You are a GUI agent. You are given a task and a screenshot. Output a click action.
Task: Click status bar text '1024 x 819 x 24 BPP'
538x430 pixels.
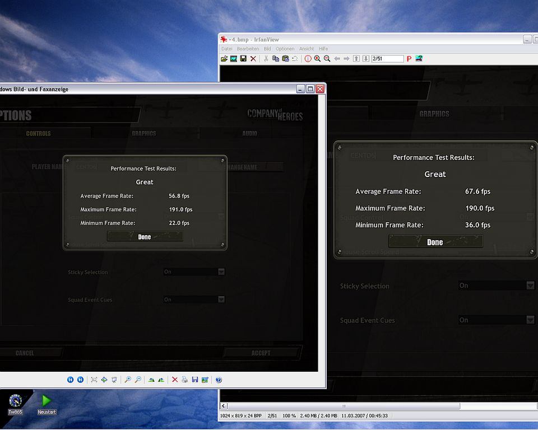pyautogui.click(x=241, y=415)
